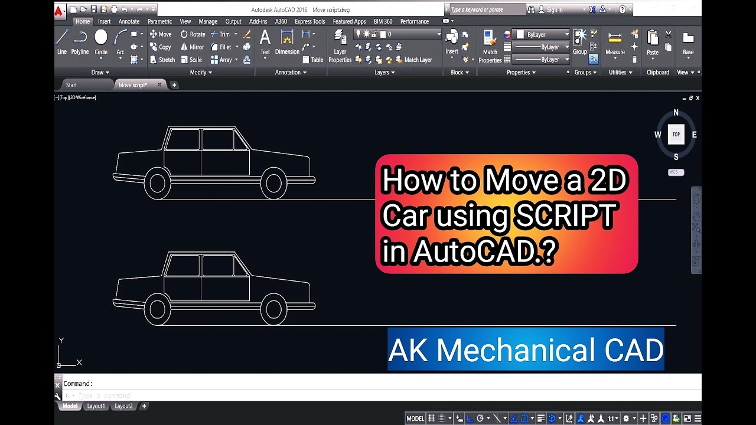The height and width of the screenshot is (425, 756).
Task: Activate the Trim command
Action: (220, 34)
